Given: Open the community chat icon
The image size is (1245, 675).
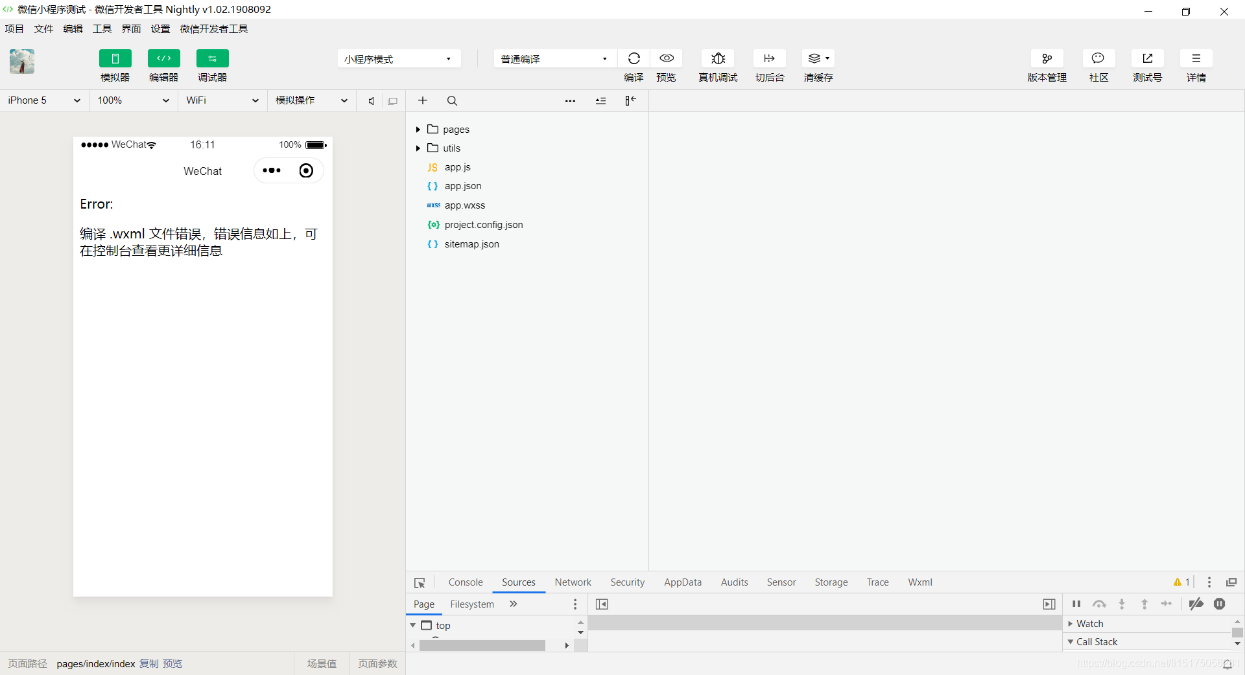Looking at the screenshot, I should (1098, 58).
